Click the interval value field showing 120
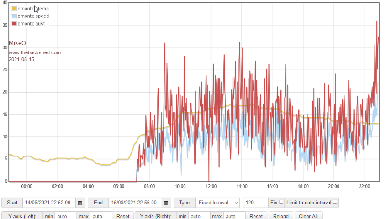This screenshot has width=386, height=219. [x=255, y=203]
